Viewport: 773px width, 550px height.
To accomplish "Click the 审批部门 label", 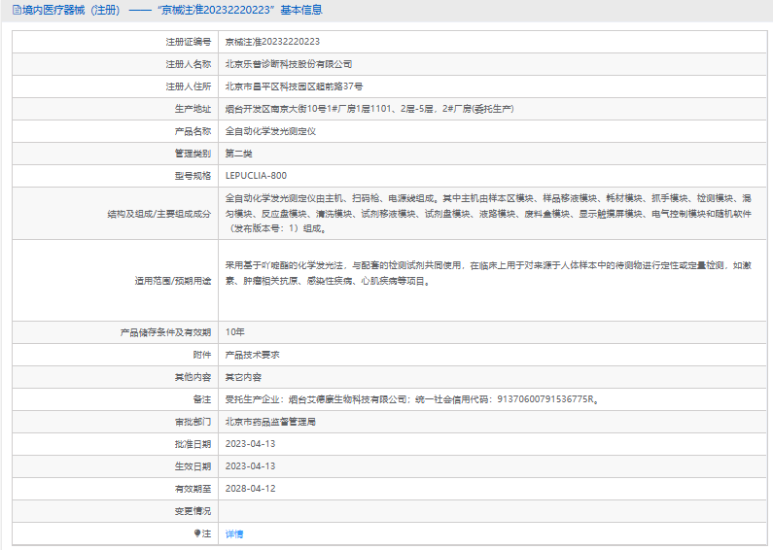I will (193, 422).
